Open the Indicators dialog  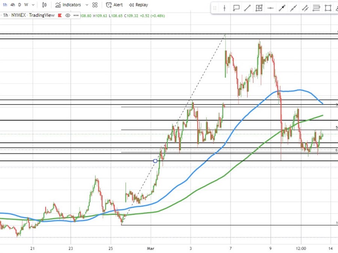68,5
